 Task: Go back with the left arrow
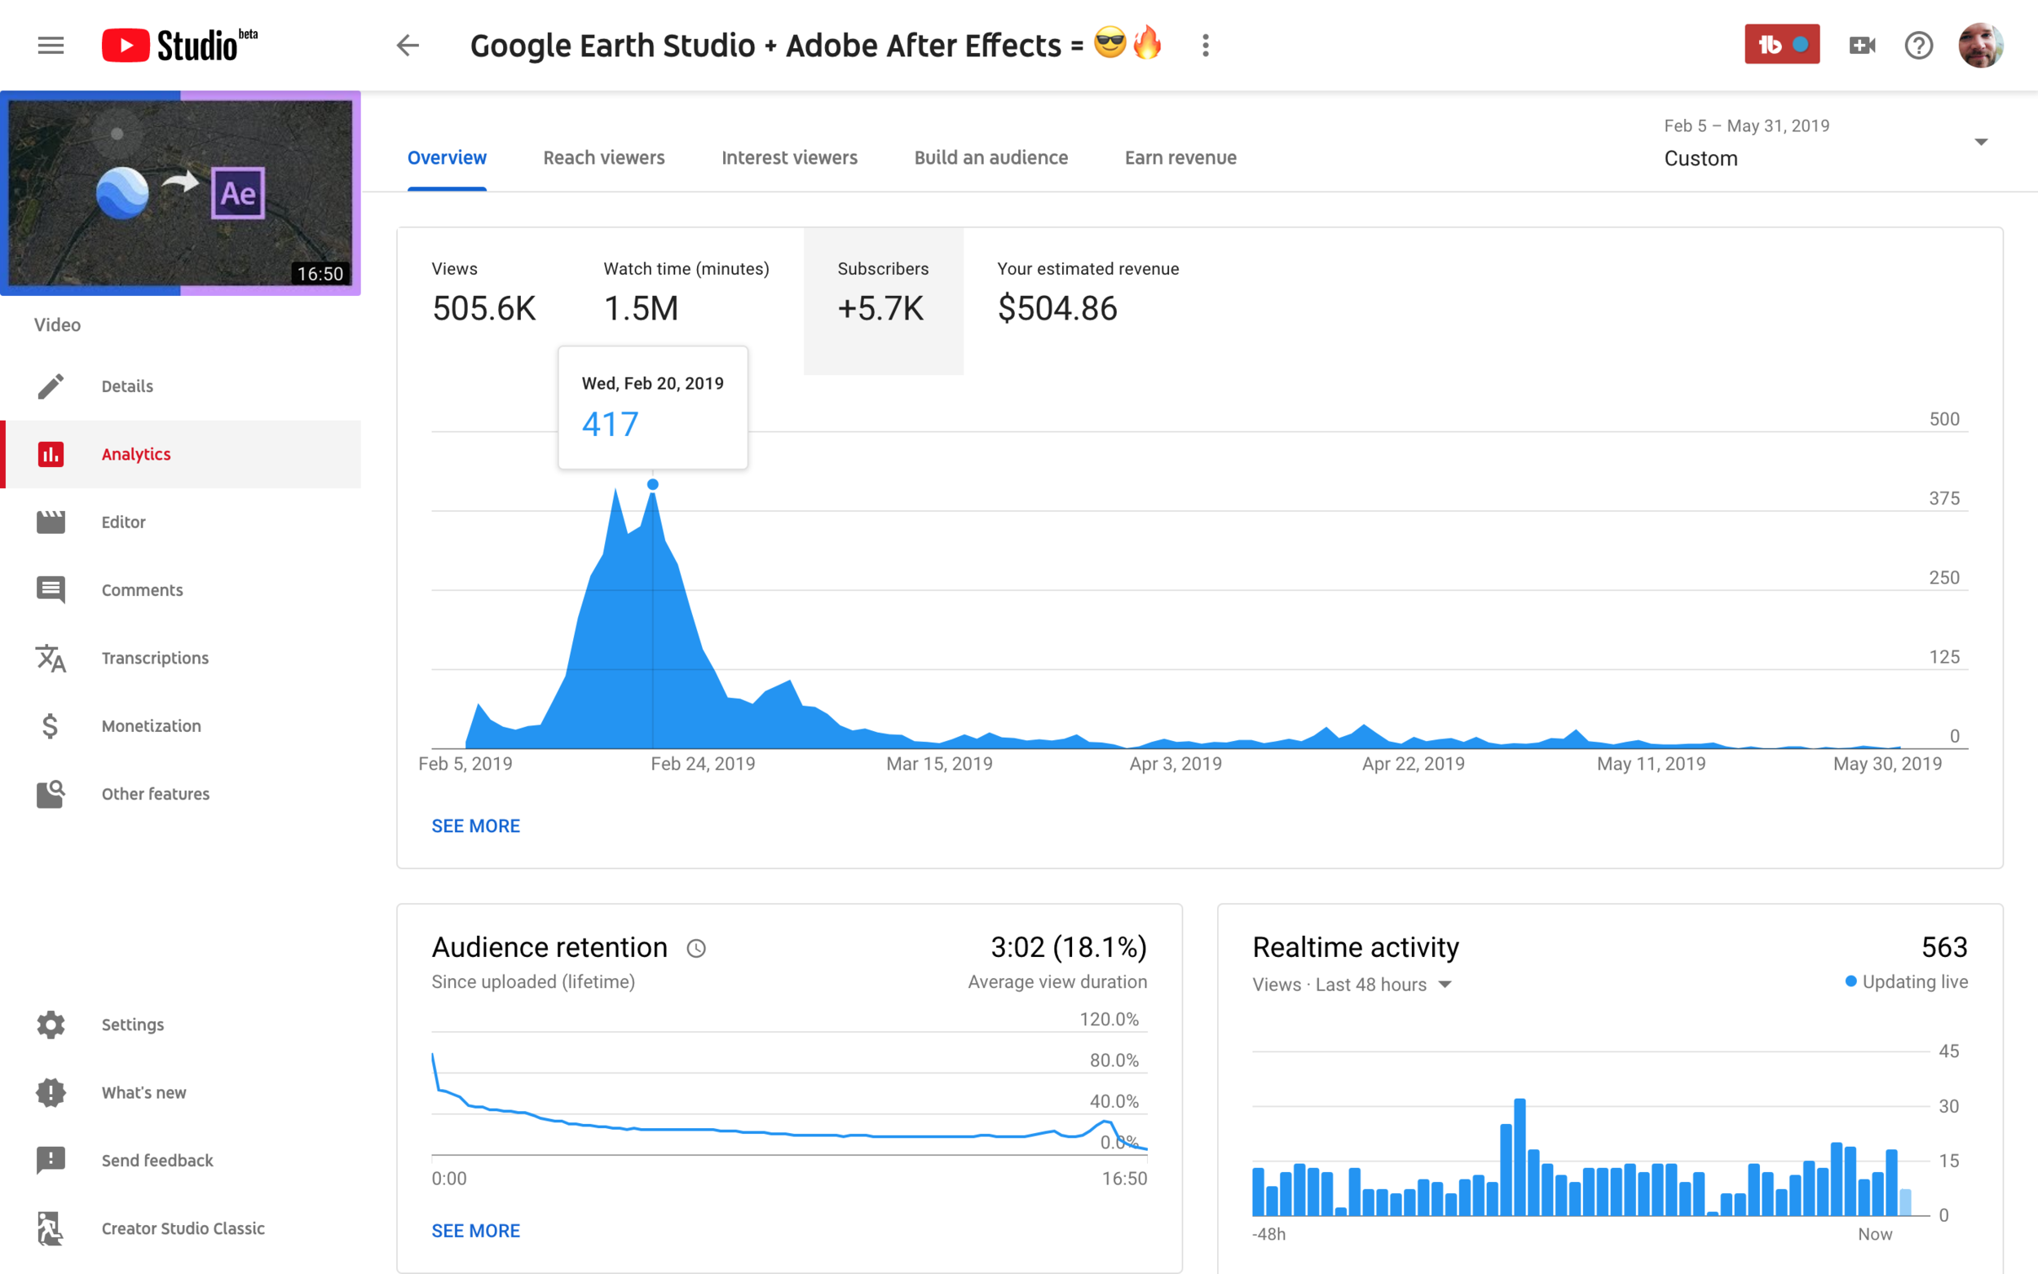click(408, 46)
